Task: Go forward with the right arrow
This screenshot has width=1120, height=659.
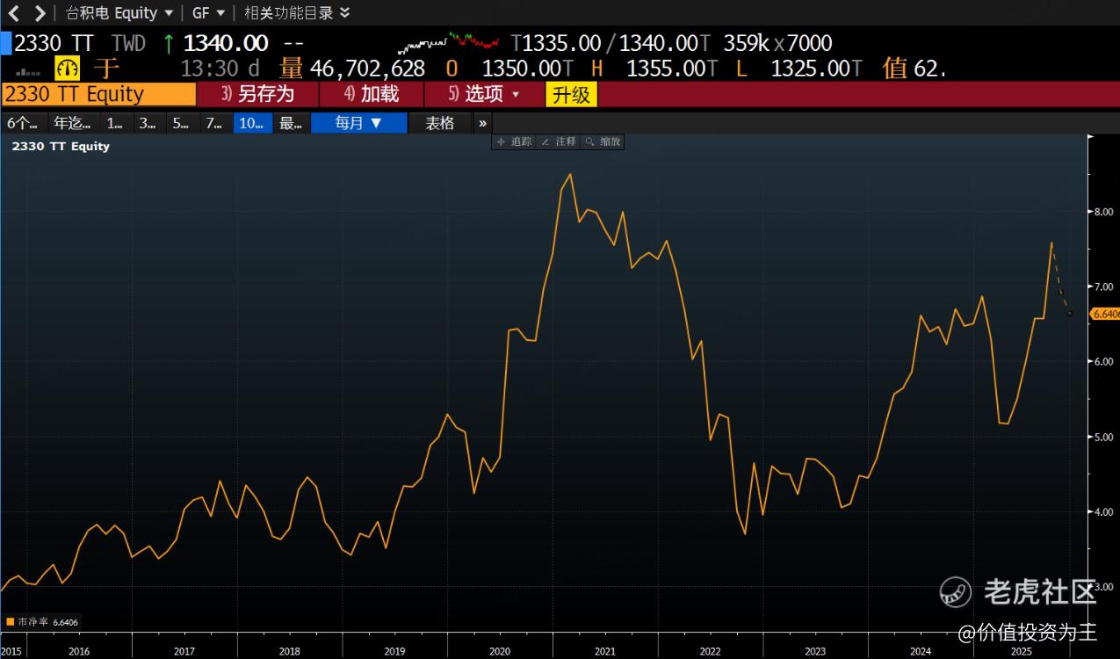Action: click(x=40, y=13)
